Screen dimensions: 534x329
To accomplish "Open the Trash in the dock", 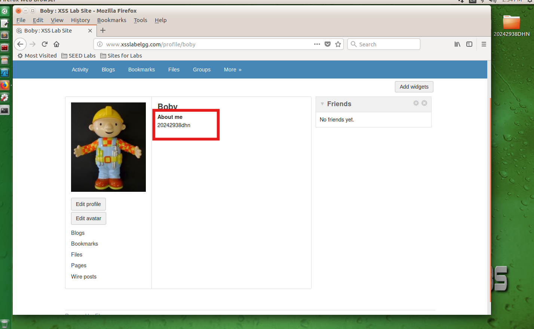I will pyautogui.click(x=4, y=324).
